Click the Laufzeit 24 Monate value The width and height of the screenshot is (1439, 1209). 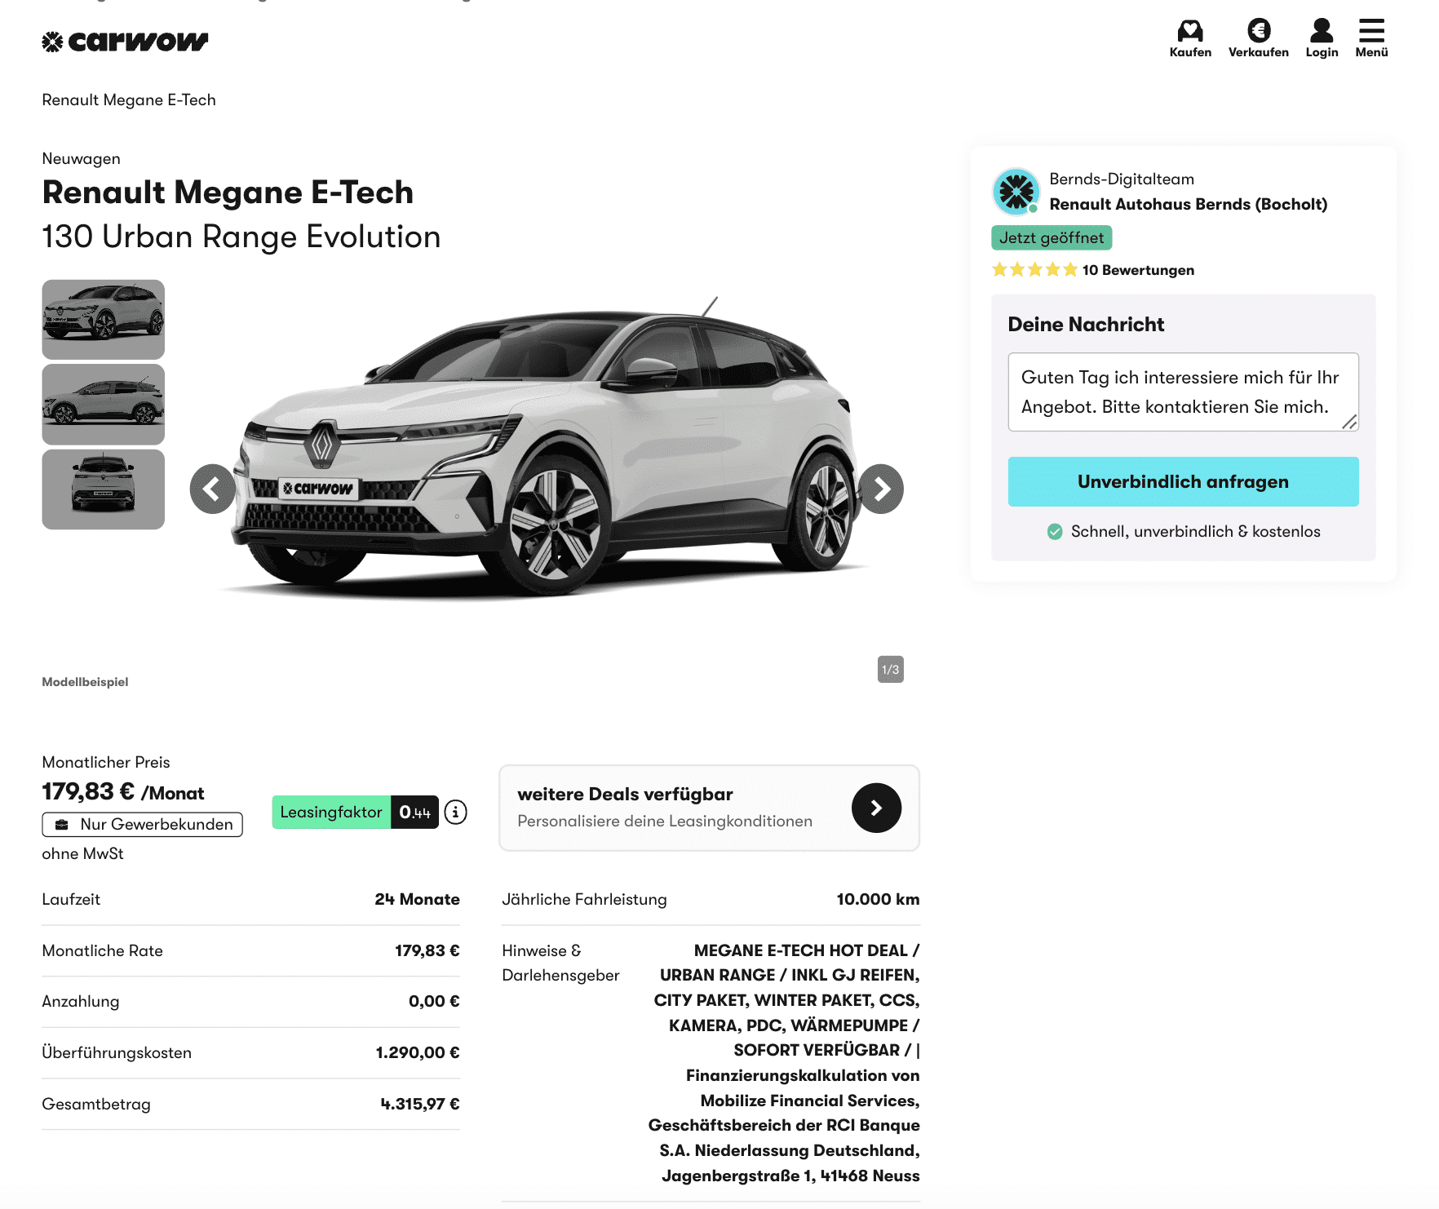click(417, 899)
